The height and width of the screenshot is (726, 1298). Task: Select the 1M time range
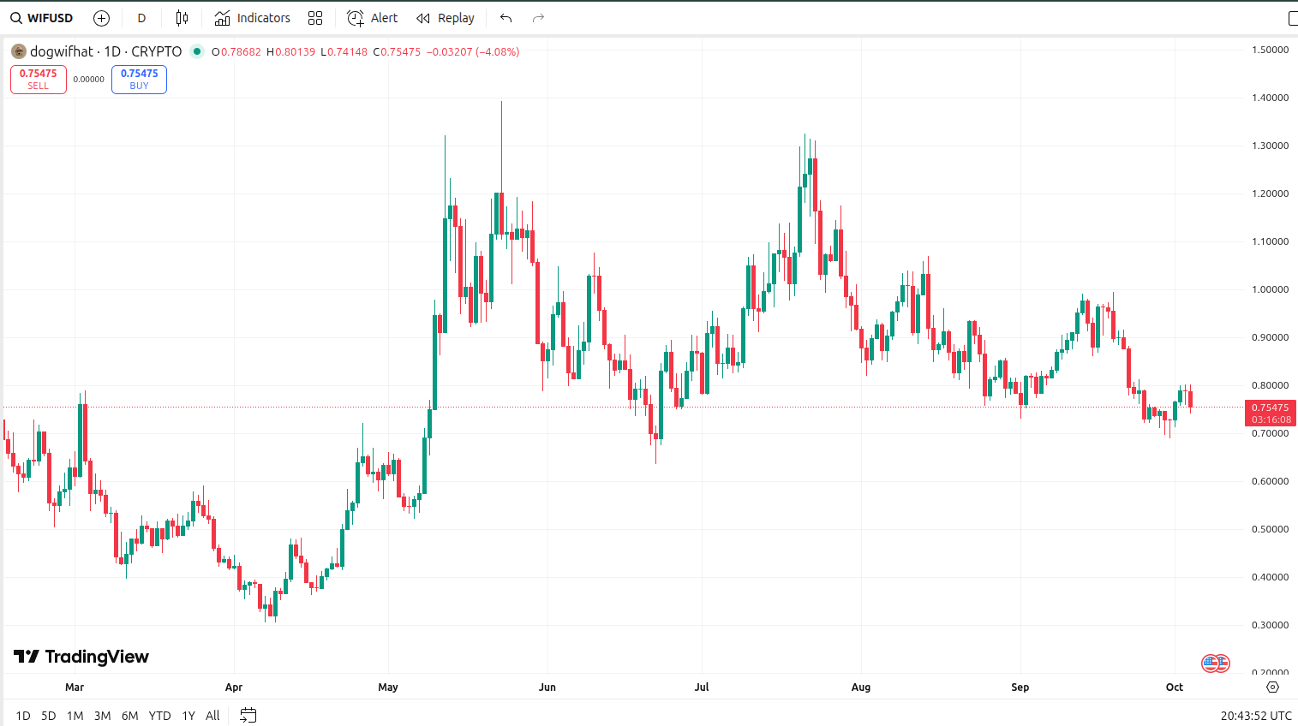(x=75, y=716)
